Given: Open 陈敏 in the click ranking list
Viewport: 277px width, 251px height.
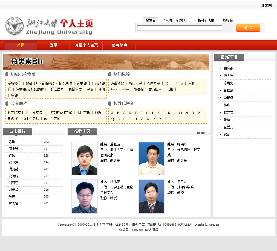Looking at the screenshot, I should (12, 142).
